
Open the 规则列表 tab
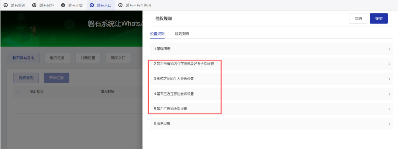[182, 34]
